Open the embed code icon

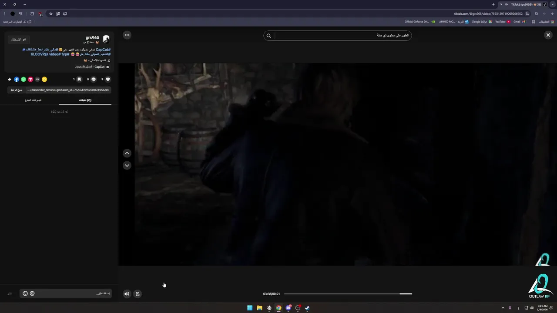pyautogui.click(x=37, y=80)
